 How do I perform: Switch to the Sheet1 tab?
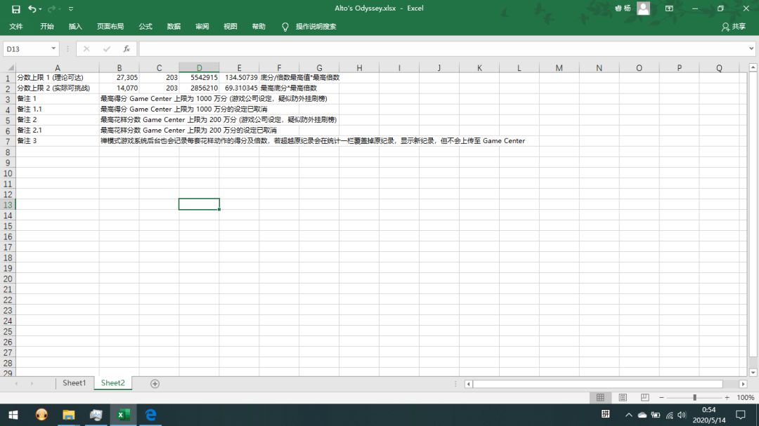coord(74,383)
